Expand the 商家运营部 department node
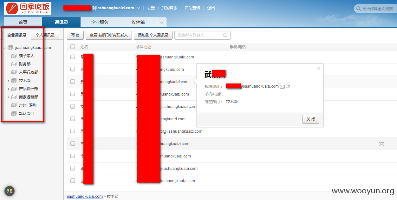 (x=8, y=97)
